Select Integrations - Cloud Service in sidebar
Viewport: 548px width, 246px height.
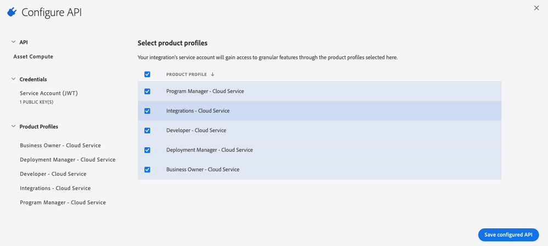coord(55,188)
